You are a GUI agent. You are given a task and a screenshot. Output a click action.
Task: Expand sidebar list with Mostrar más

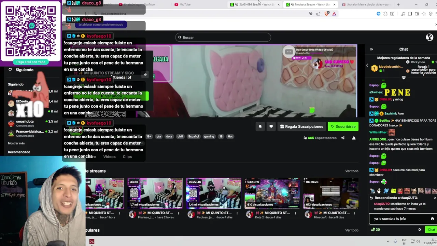coord(16,143)
